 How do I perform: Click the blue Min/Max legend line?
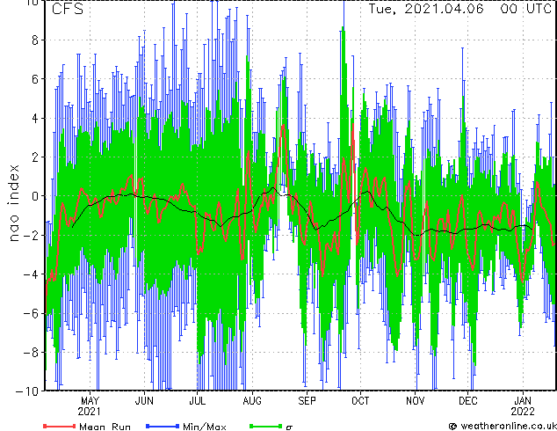[163, 426]
